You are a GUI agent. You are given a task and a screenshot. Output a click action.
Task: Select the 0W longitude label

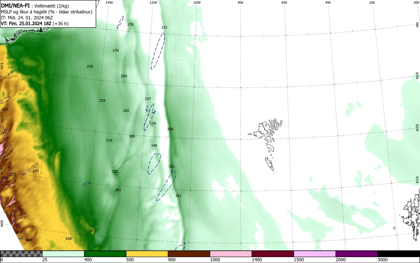click(416, 3)
